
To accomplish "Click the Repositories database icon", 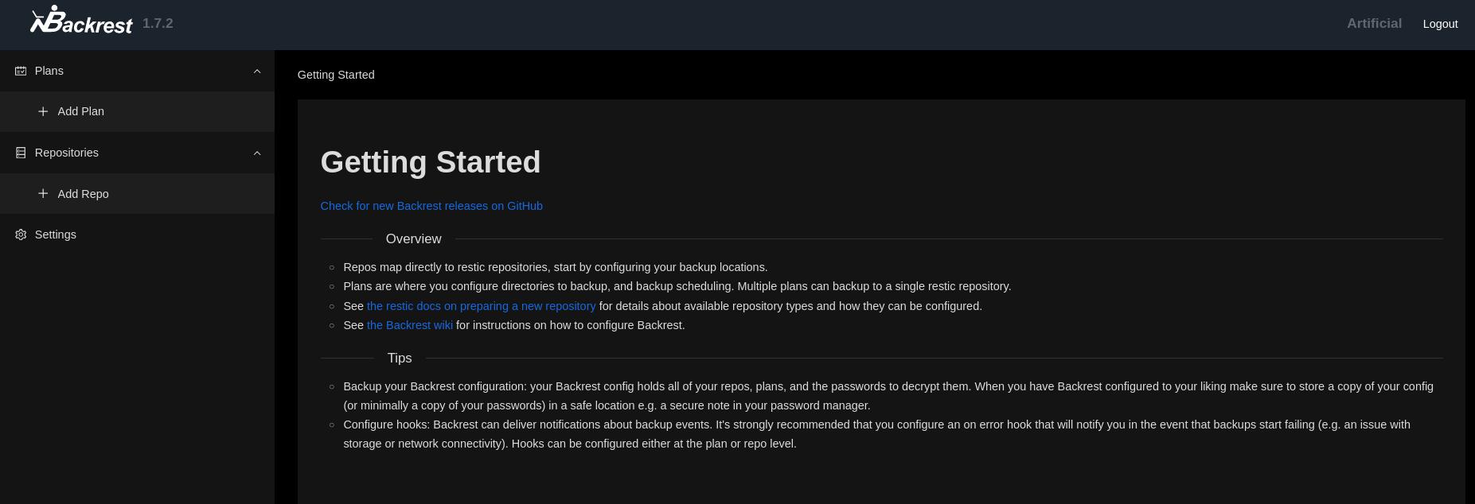I will [21, 153].
